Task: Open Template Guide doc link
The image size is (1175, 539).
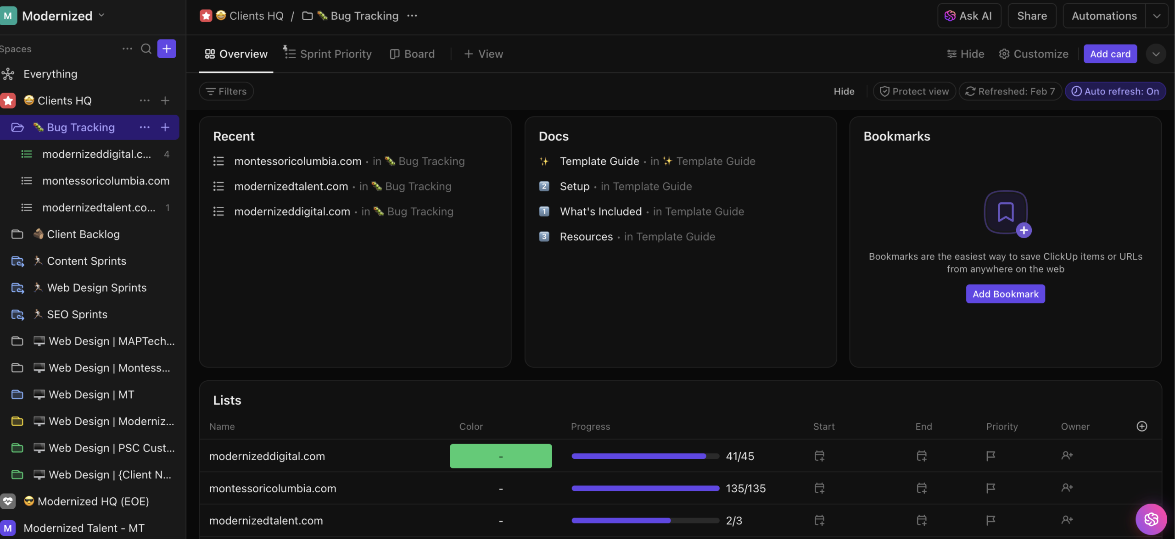Action: coord(599,161)
